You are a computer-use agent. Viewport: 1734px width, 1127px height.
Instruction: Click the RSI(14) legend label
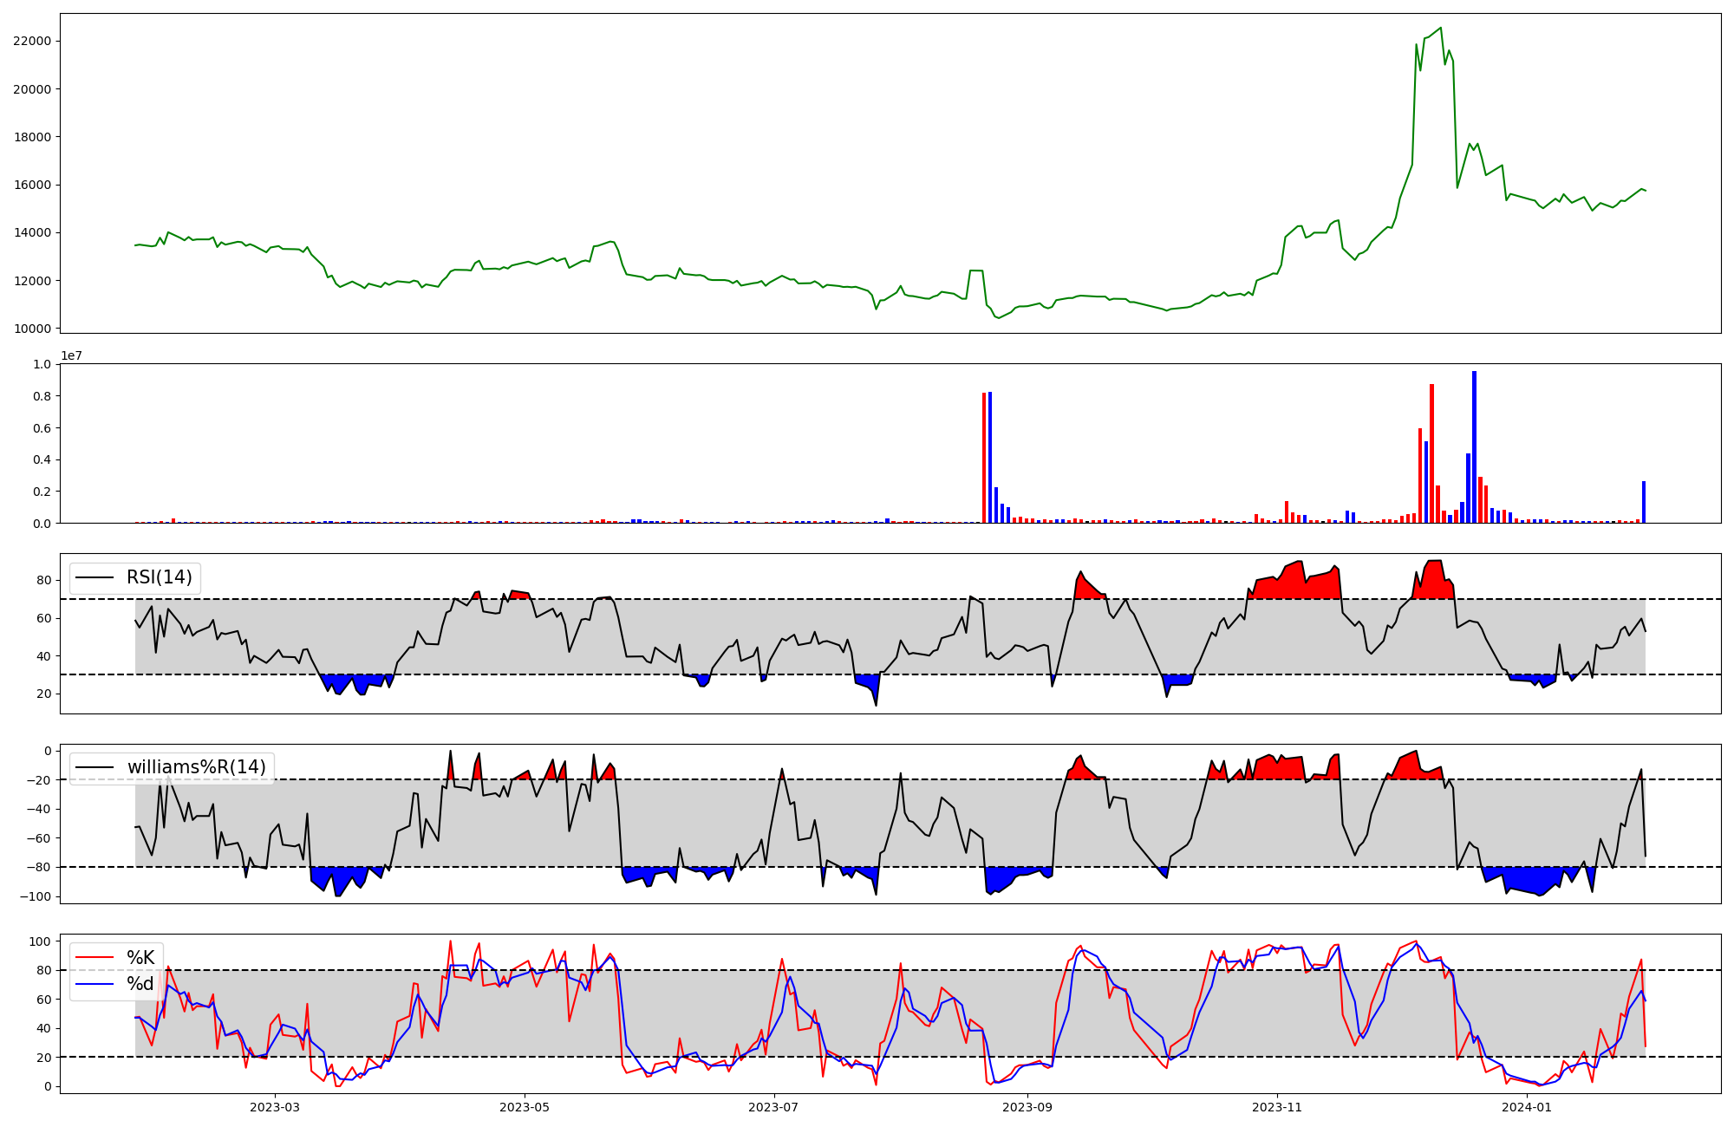[x=160, y=577]
